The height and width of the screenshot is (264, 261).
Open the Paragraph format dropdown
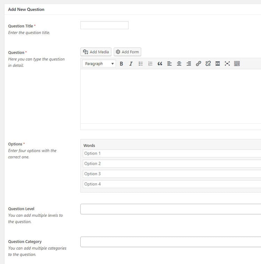pyautogui.click(x=99, y=64)
